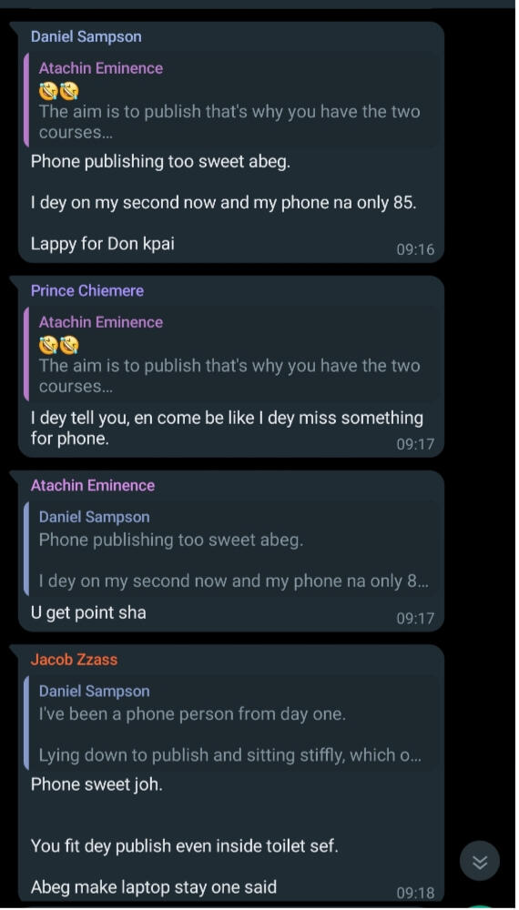The width and height of the screenshot is (519, 910).
Task: Open Daniel Sampson's profile from first message
Action: [x=86, y=36]
